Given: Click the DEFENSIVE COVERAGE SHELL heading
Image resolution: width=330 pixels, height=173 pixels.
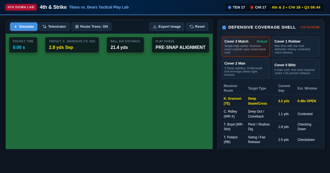Looking at the screenshot, I should [x=262, y=27].
